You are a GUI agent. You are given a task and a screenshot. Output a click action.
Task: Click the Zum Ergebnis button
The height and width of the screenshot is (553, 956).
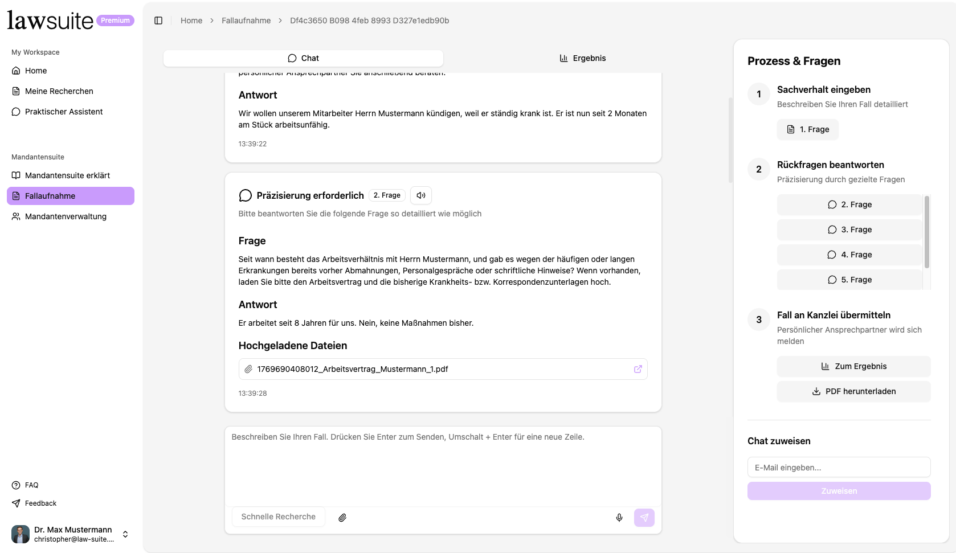coord(853,366)
